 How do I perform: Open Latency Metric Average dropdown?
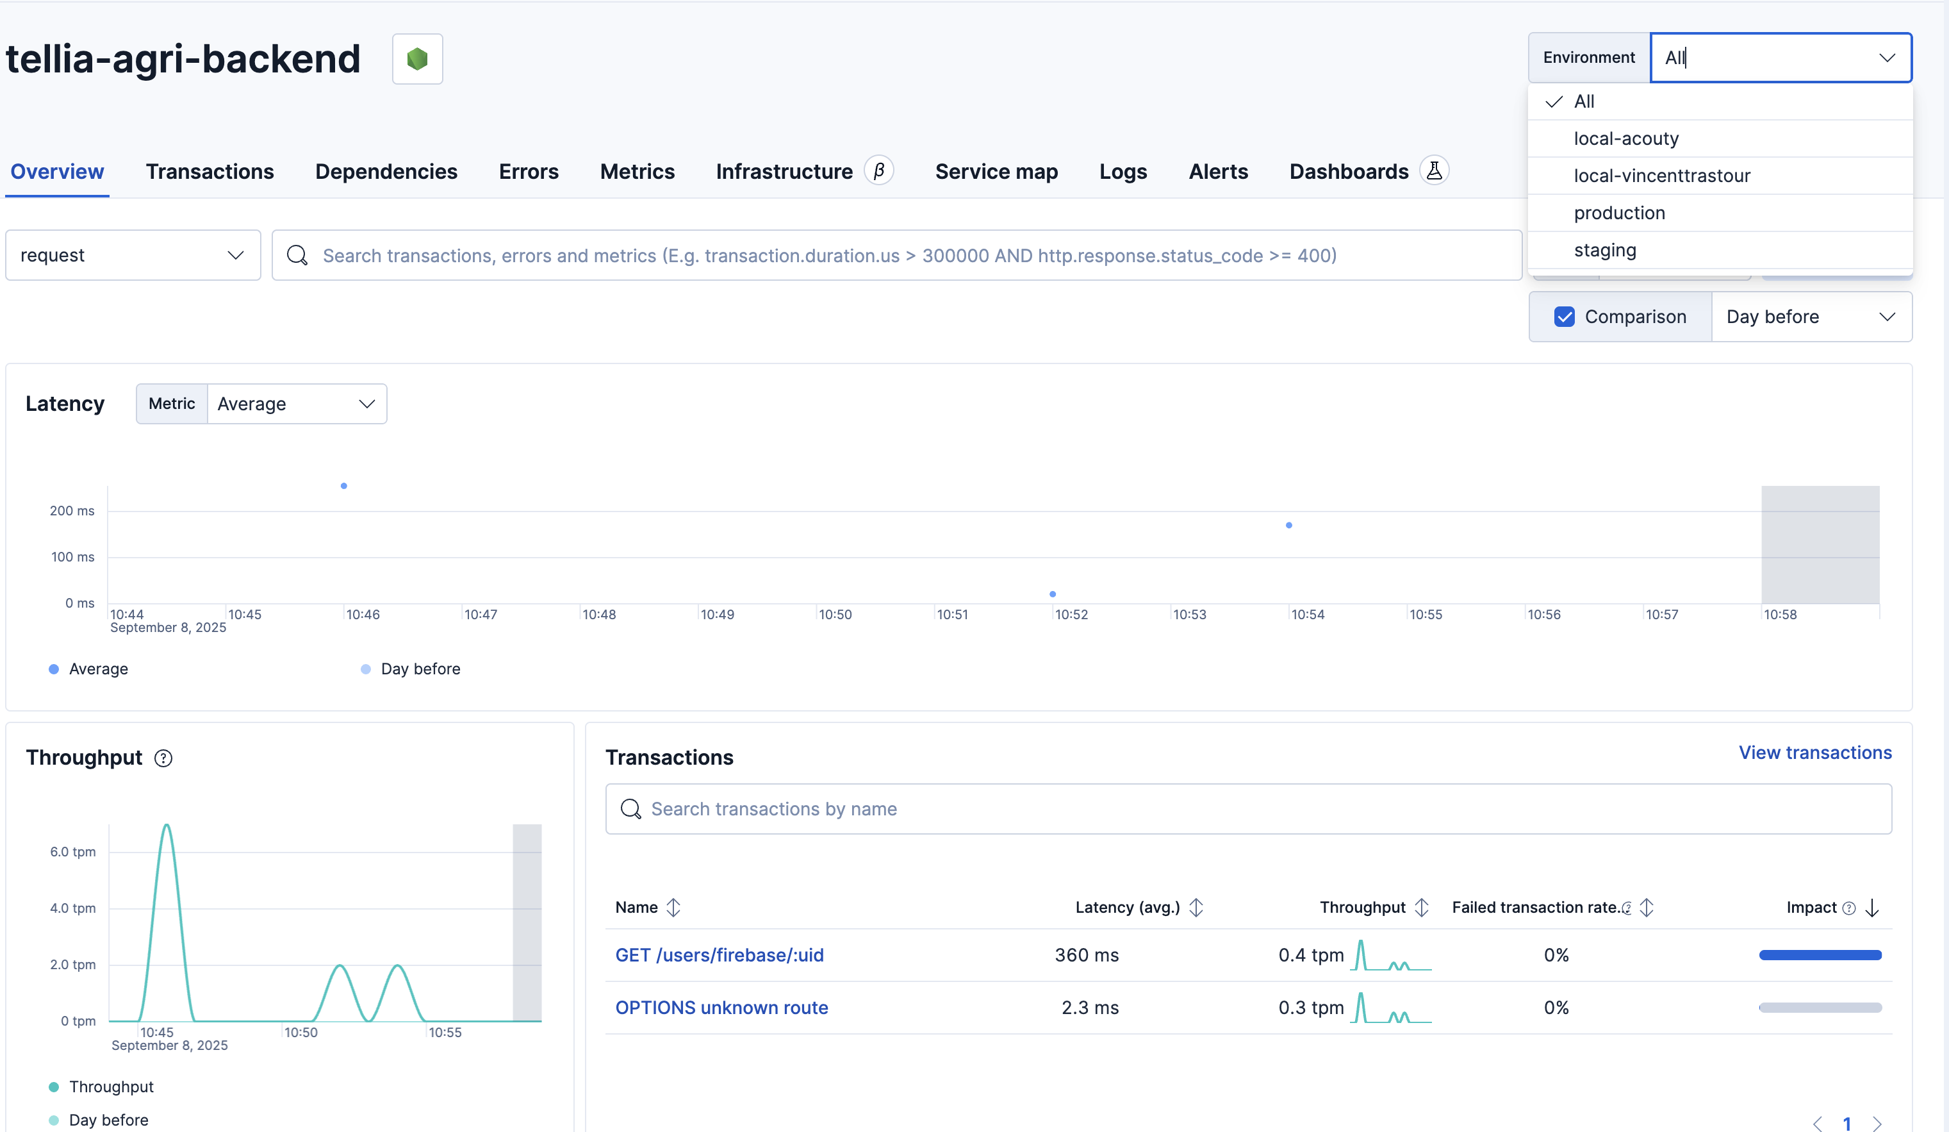pos(296,403)
